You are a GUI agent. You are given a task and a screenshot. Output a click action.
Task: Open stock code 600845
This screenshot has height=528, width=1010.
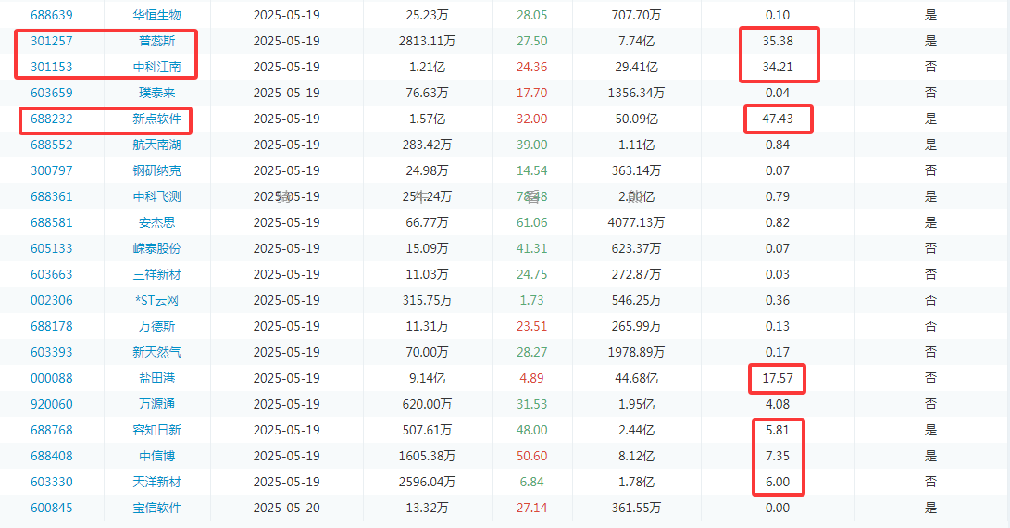coord(52,508)
